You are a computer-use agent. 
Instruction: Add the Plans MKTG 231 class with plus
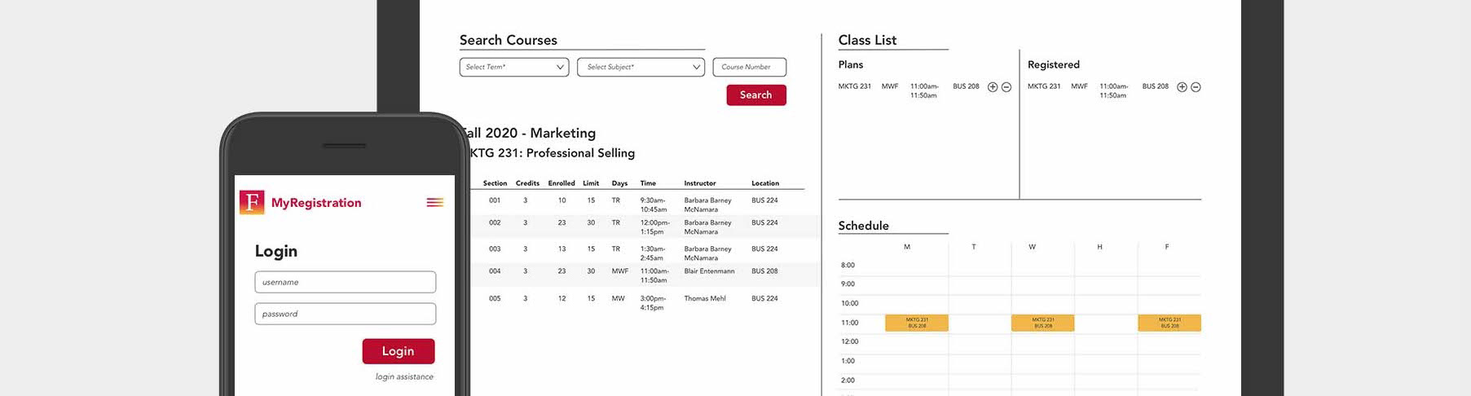point(993,87)
